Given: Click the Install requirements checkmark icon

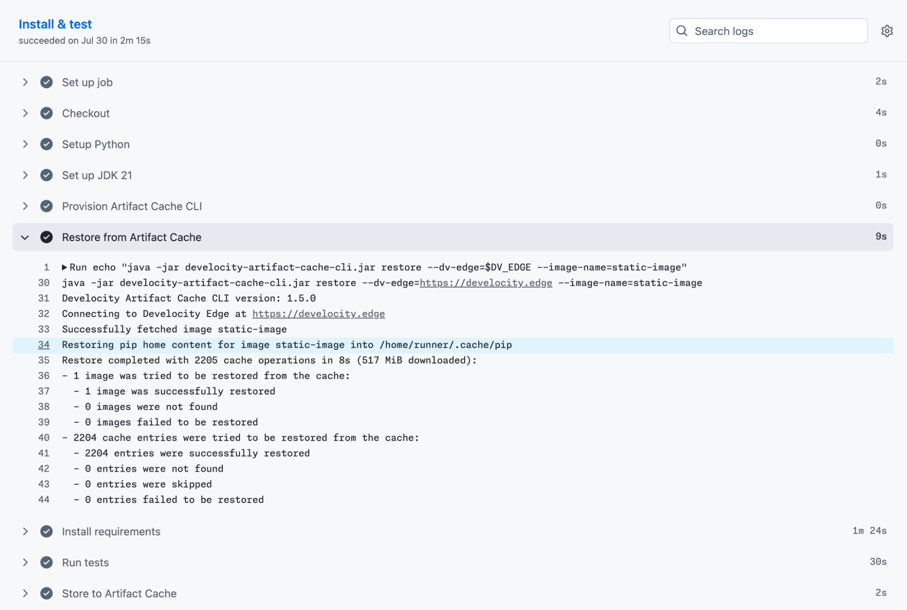Looking at the screenshot, I should point(46,531).
